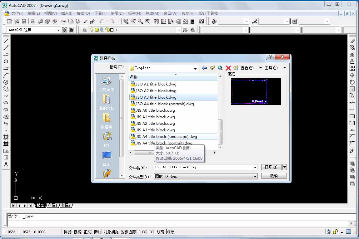
Task: Switch to the 布局1 layout tab
Action: [52, 205]
